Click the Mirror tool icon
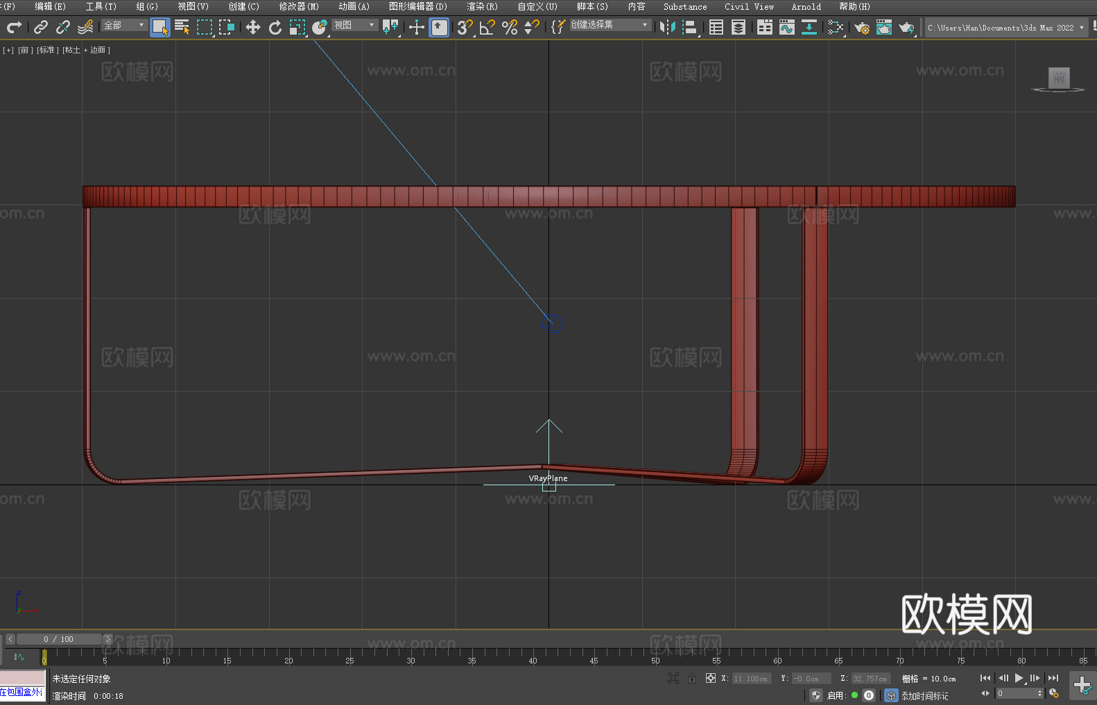Viewport: 1097px width, 705px height. (x=668, y=27)
